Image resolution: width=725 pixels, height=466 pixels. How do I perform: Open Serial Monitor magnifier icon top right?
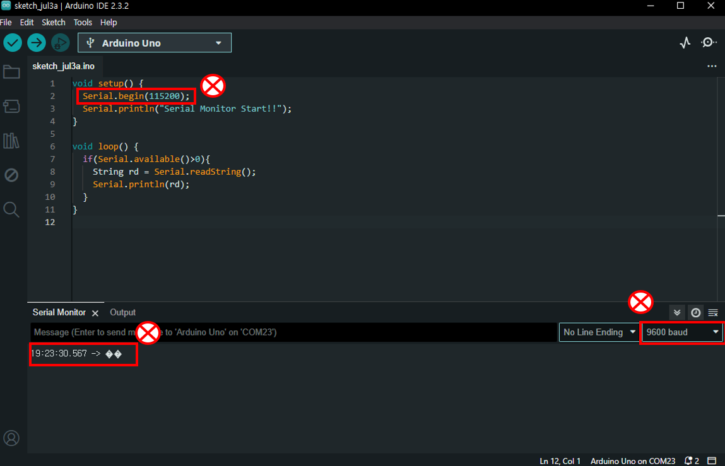[709, 43]
